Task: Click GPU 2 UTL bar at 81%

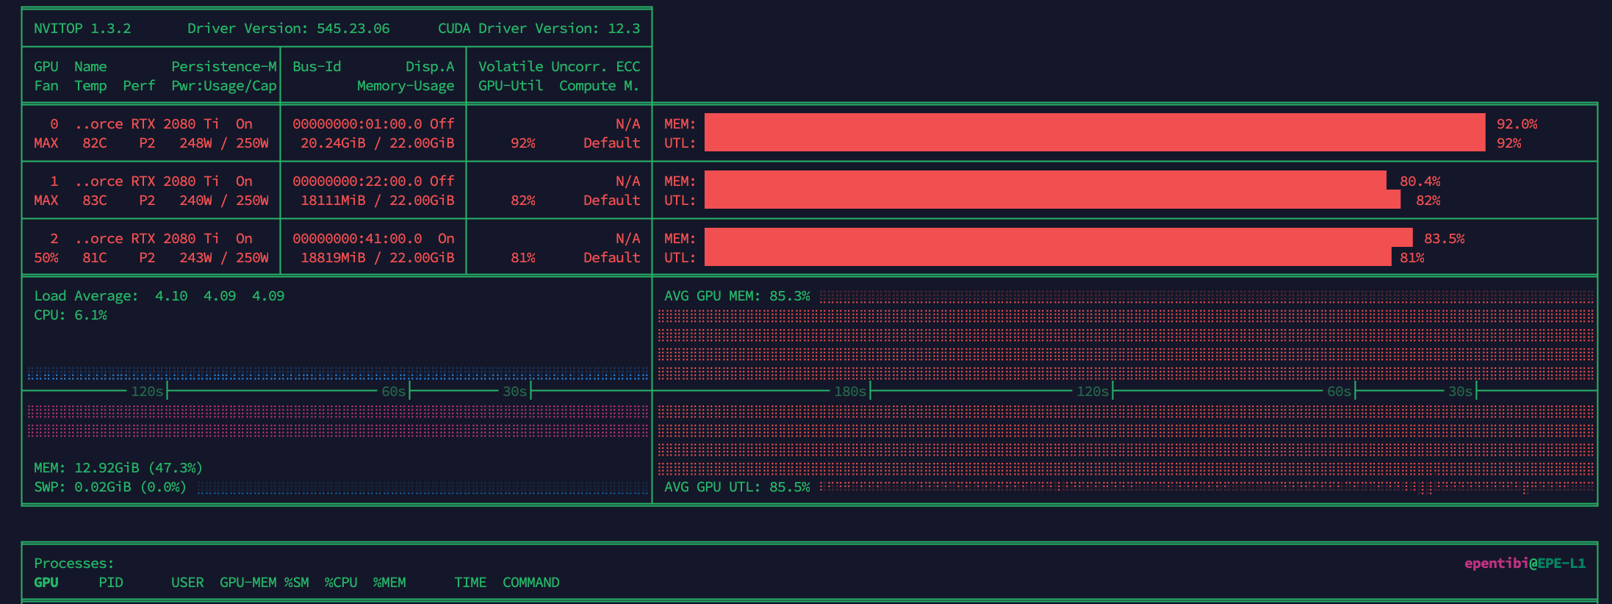Action: click(1047, 257)
